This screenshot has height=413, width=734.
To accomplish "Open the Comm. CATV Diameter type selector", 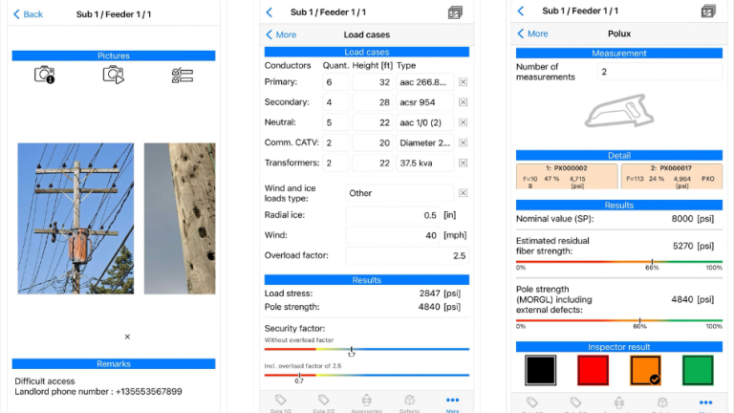I will [425, 142].
